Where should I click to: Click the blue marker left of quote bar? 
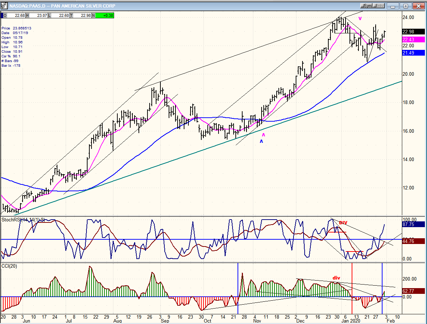pos(2,15)
